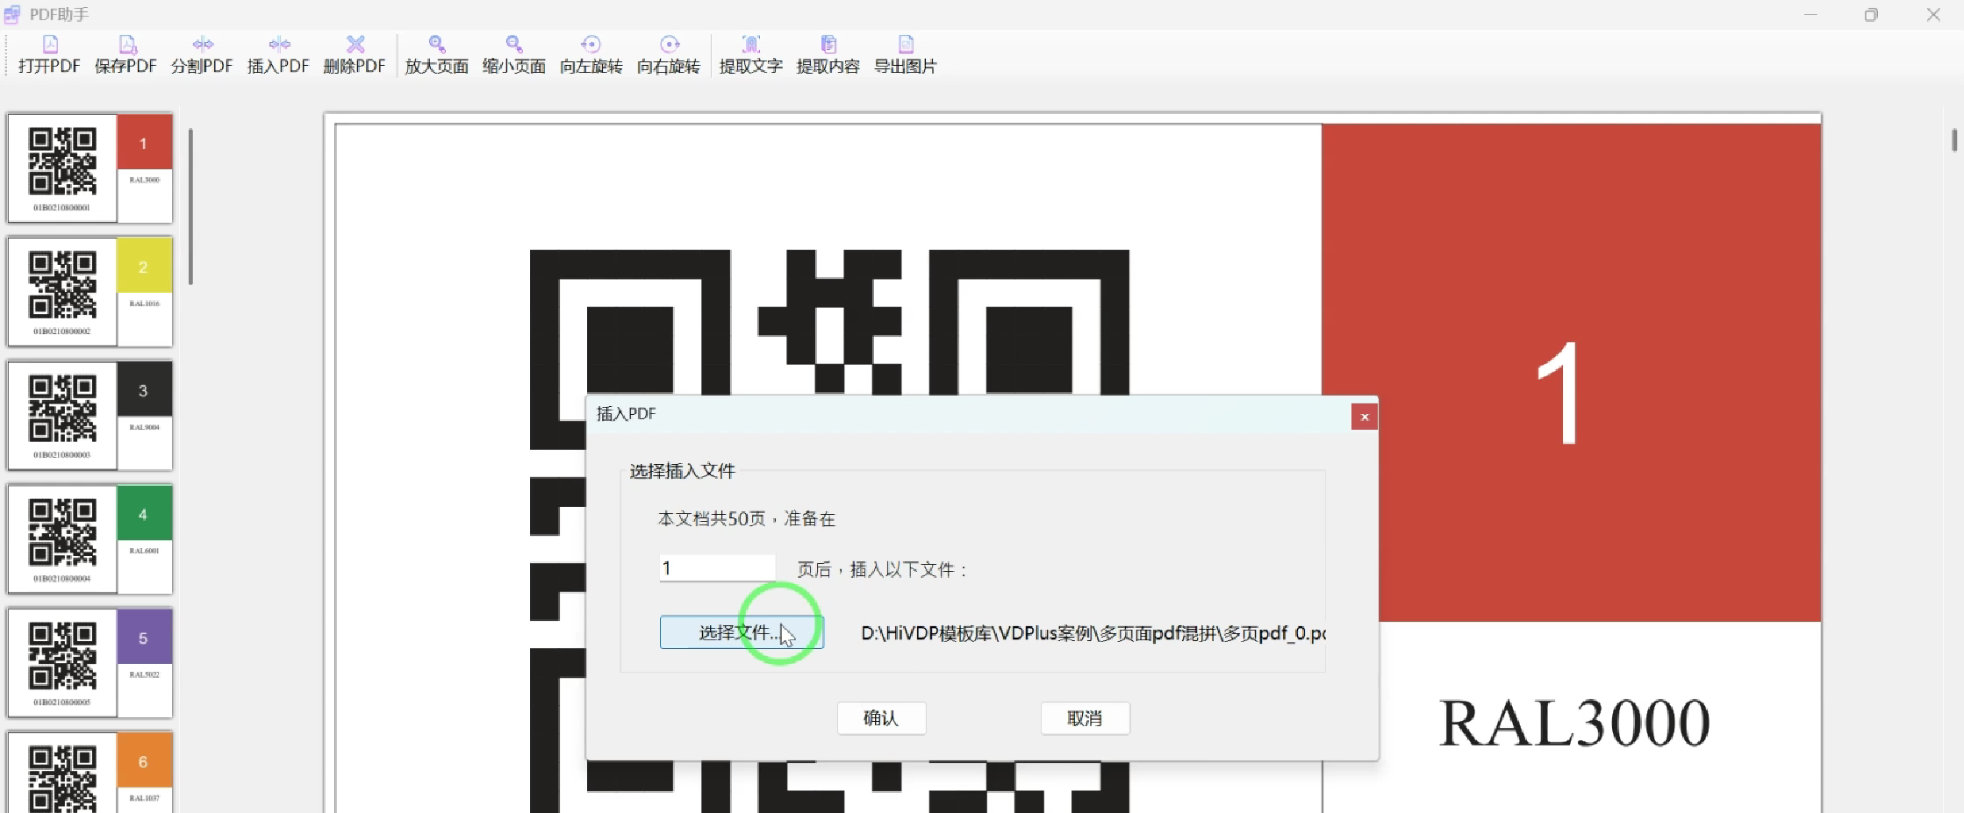This screenshot has height=813, width=1964.
Task: Select page 1 thumbnail RAL3000
Action: click(x=90, y=168)
